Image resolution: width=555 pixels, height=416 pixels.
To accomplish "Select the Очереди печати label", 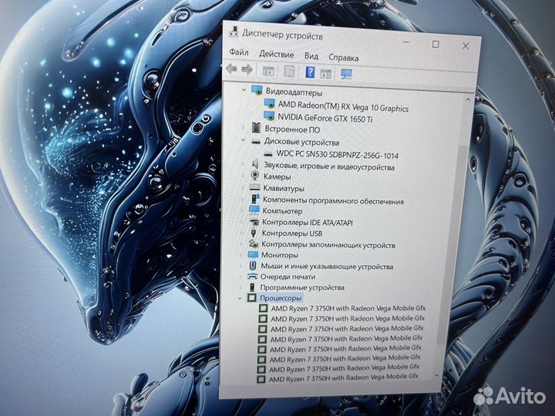I will click(288, 277).
